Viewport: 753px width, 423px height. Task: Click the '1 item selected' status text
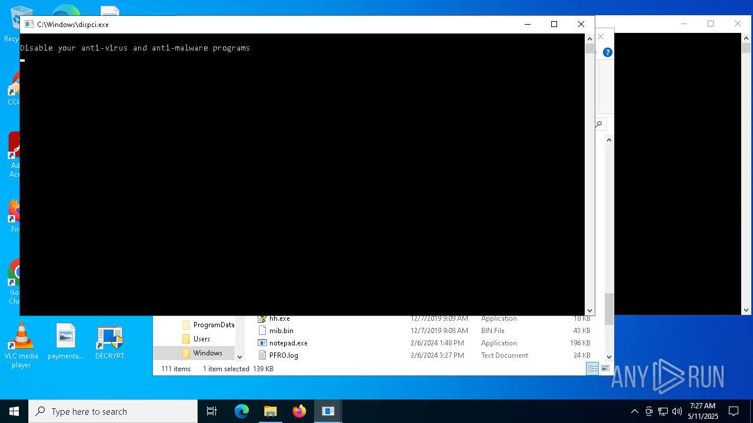click(x=226, y=369)
